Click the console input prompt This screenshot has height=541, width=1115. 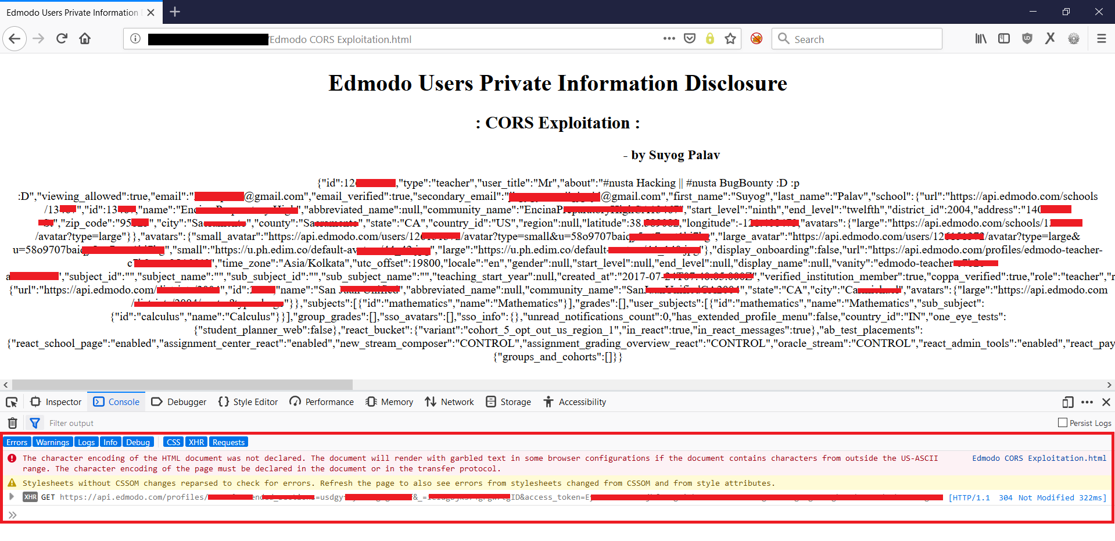558,514
